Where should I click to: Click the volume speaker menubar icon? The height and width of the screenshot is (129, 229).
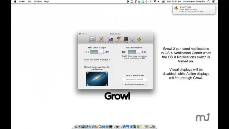pyautogui.click(x=159, y=2)
